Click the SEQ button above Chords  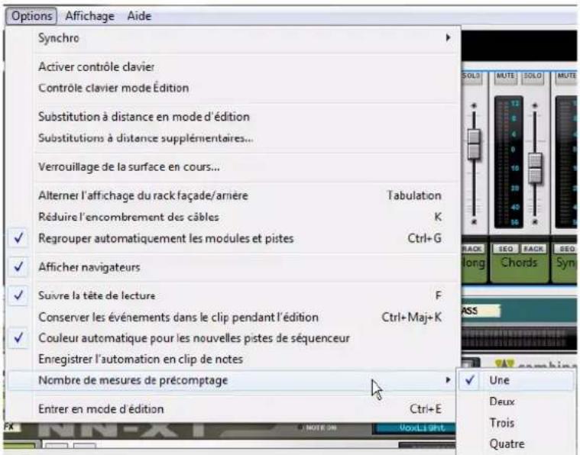click(505, 249)
